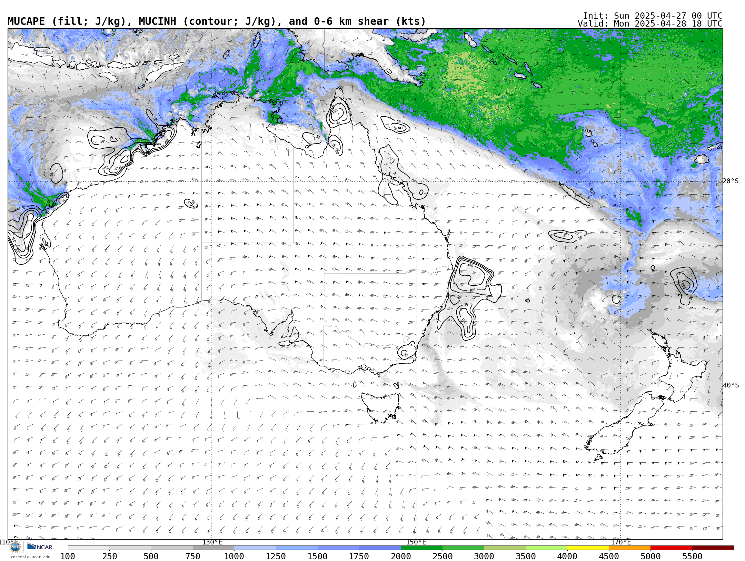
Task: Click the Valid: Mon 2025-04-28 18 UTC line
Action: click(650, 24)
